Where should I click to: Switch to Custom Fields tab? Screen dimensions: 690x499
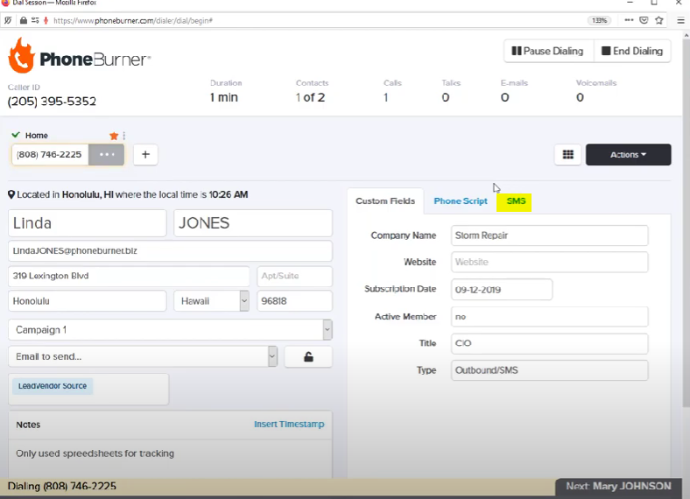click(x=385, y=201)
